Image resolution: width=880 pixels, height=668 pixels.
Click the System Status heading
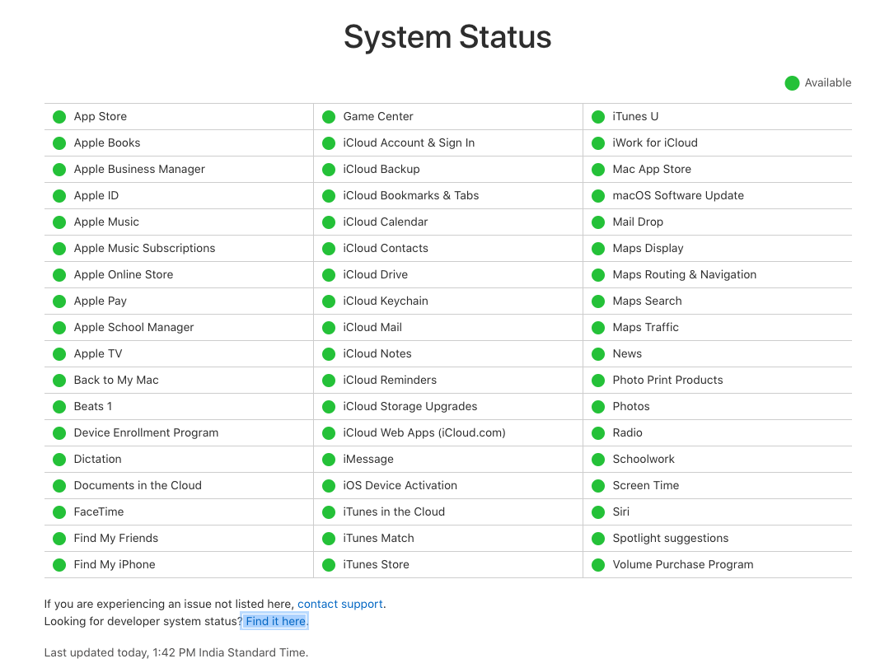447,37
